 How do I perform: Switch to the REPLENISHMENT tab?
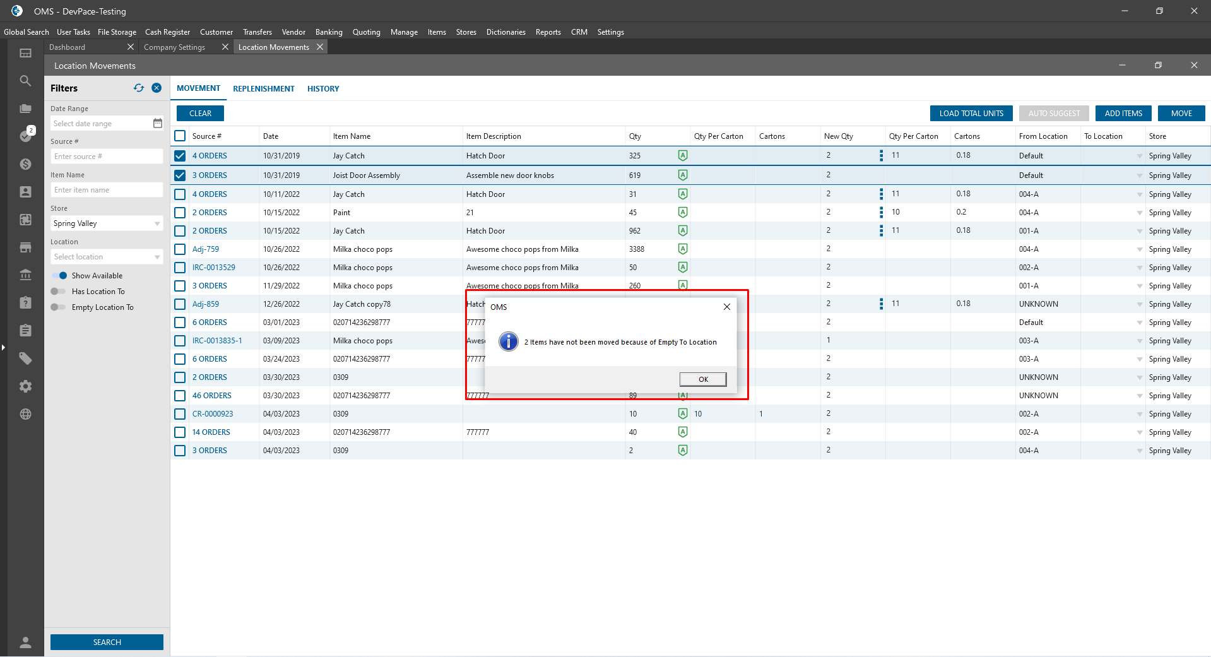[x=263, y=89]
